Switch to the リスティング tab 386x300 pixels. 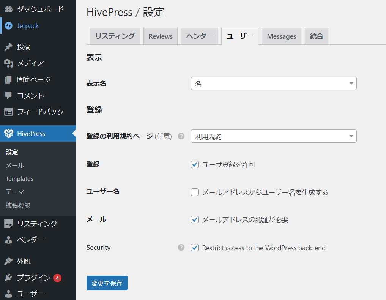[115, 36]
